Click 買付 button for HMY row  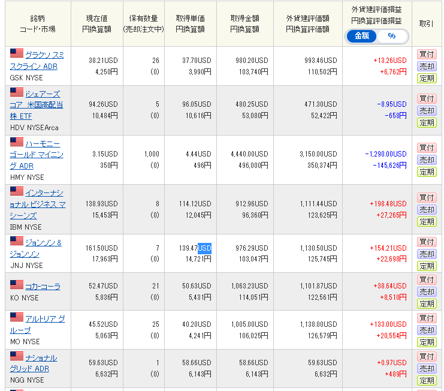427,148
